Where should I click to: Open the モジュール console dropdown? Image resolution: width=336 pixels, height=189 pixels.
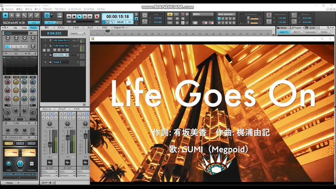click(x=48, y=109)
